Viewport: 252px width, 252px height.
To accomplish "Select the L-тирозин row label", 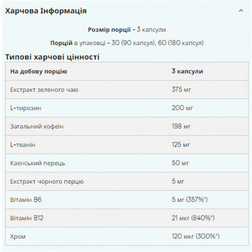I will pos(26,108).
